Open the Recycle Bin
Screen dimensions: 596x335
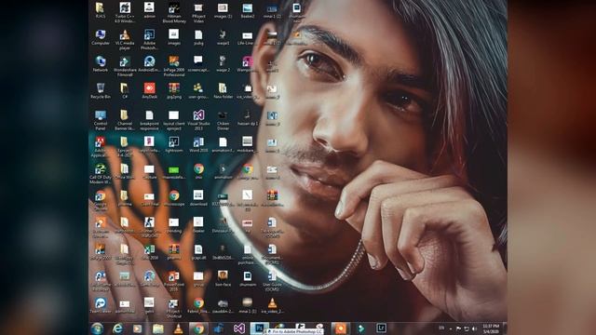(101, 91)
